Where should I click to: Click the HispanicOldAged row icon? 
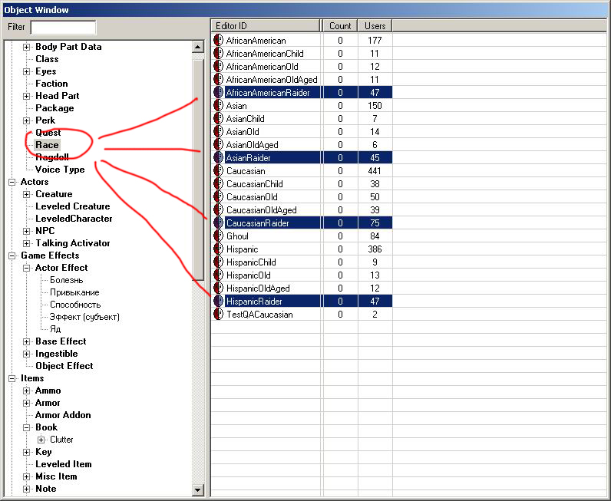[219, 288]
